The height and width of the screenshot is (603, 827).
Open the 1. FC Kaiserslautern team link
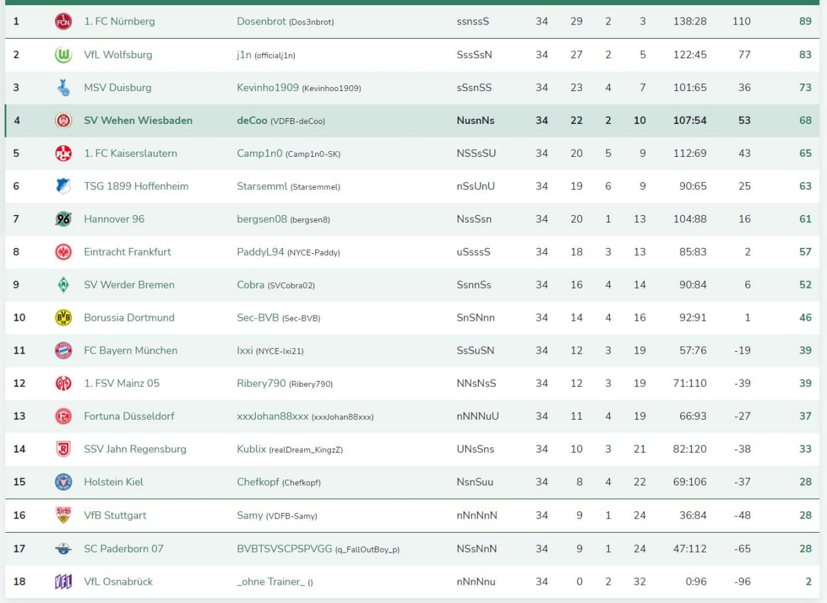[130, 154]
